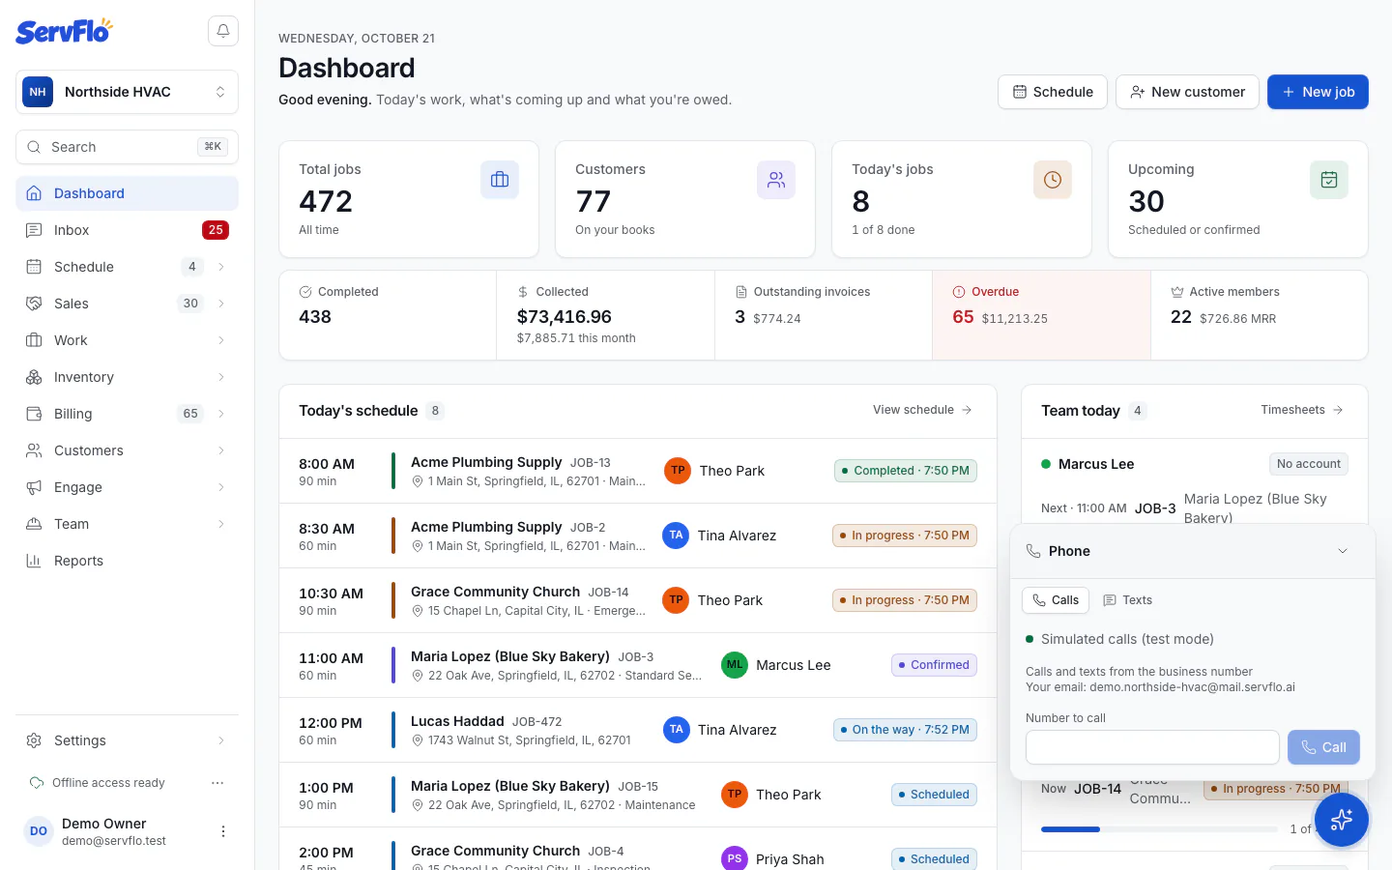Open offline access options ellipsis

coord(217,783)
